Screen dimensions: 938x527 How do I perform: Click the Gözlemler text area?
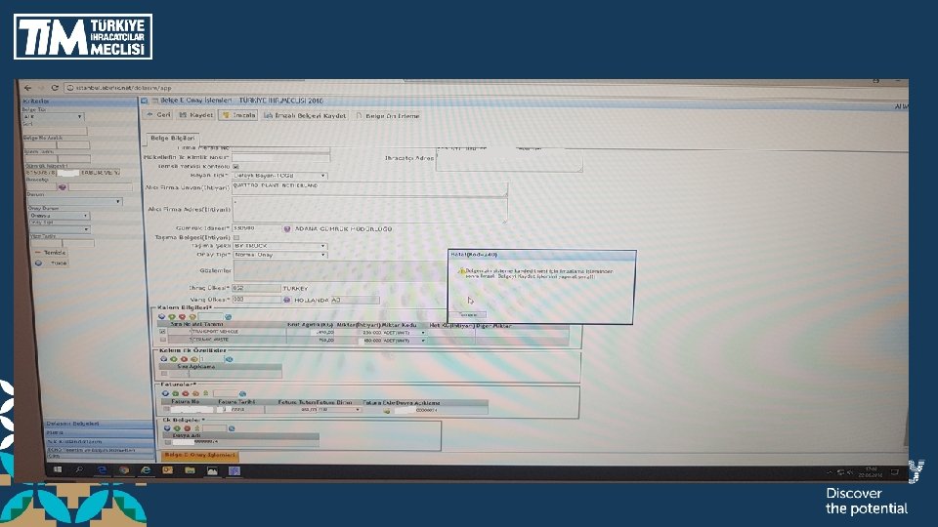[342, 270]
